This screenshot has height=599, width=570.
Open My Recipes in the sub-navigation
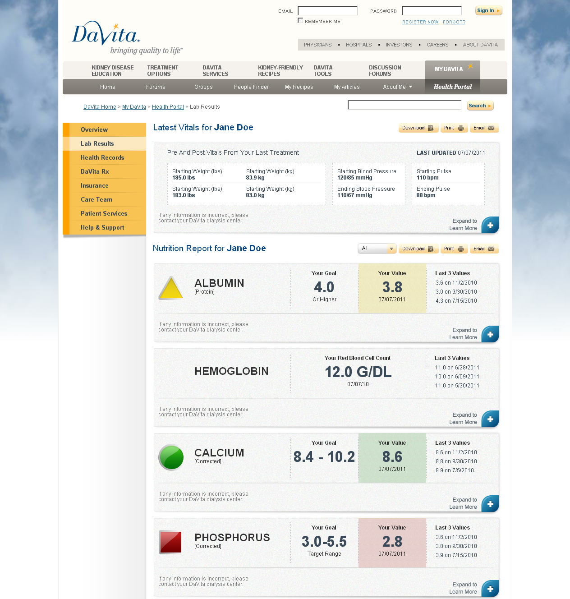tap(299, 87)
